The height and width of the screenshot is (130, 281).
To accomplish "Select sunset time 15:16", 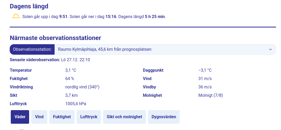I will (111, 17).
